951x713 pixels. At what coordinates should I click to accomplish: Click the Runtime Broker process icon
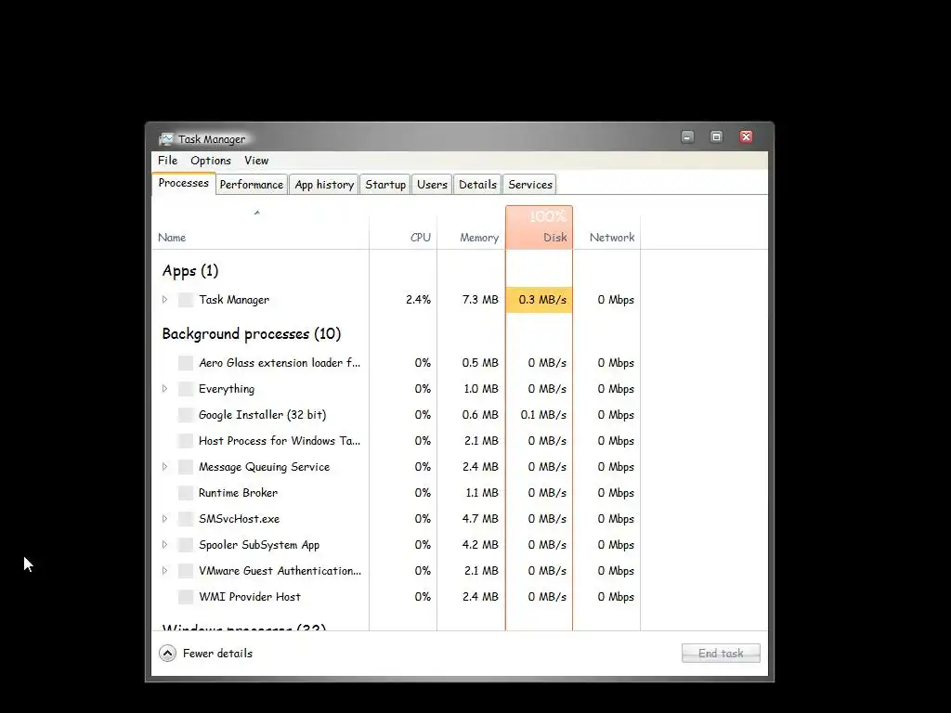click(x=186, y=493)
